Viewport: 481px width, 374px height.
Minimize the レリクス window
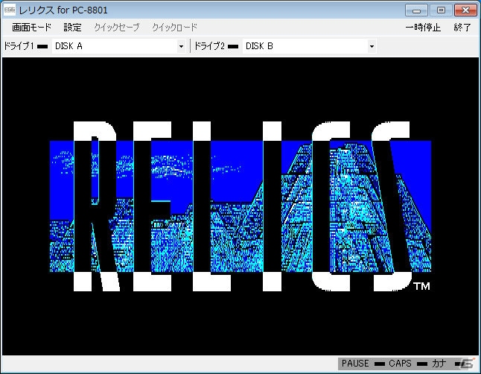click(x=416, y=10)
